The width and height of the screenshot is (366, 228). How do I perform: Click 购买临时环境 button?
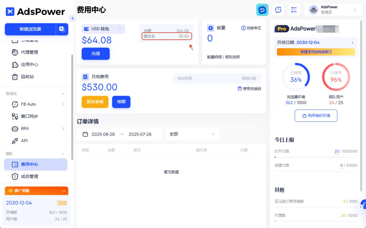316,116
